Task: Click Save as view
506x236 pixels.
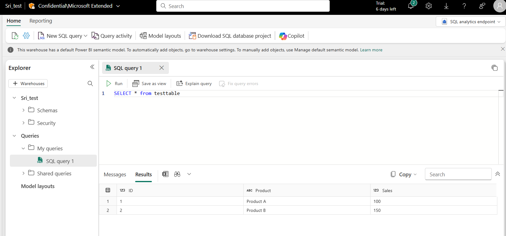Action: (149, 84)
